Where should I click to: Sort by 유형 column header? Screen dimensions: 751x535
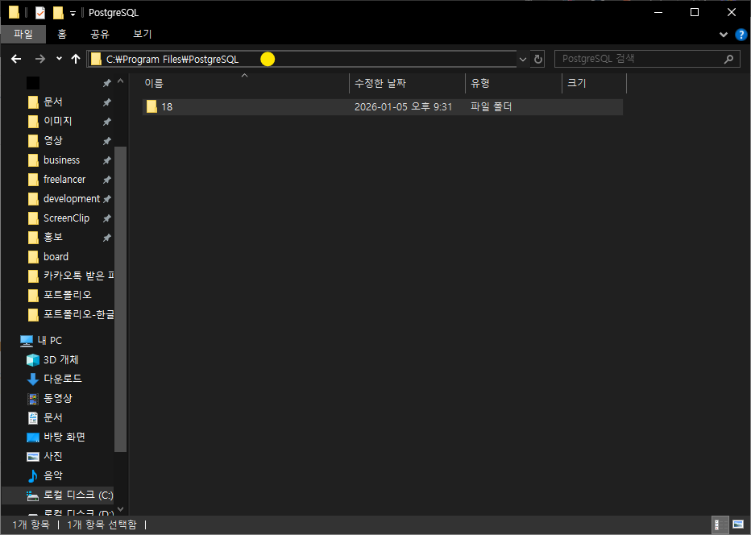point(513,83)
